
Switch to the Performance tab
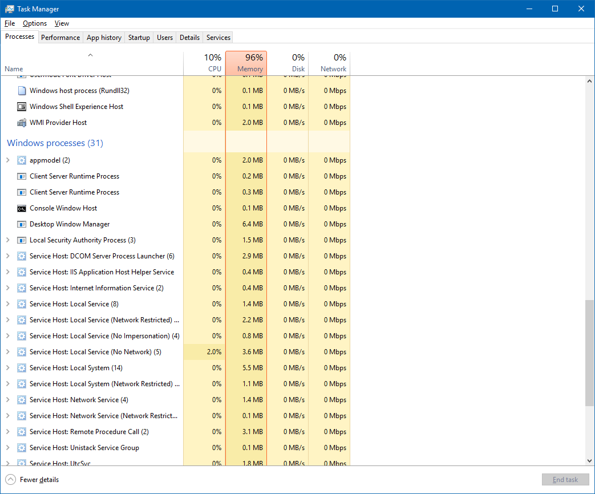pyautogui.click(x=60, y=38)
